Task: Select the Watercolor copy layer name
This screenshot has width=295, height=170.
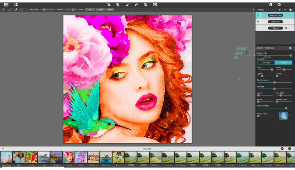Action: (276, 15)
